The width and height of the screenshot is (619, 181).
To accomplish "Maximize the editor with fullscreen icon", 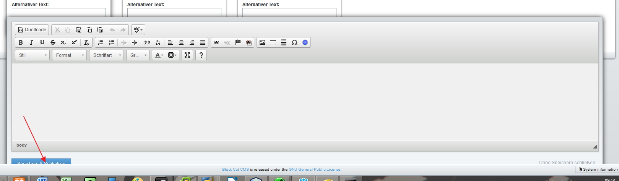I will [187, 55].
